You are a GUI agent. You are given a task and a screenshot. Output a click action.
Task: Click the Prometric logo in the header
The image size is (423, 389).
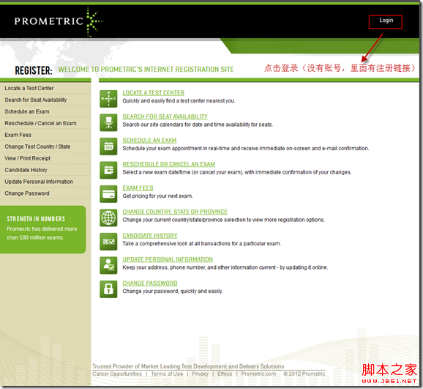59,21
